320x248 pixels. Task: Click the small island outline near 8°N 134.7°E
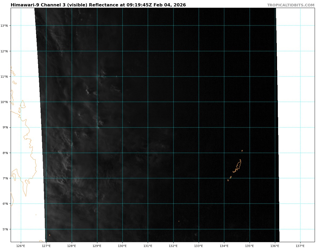pos(242,151)
